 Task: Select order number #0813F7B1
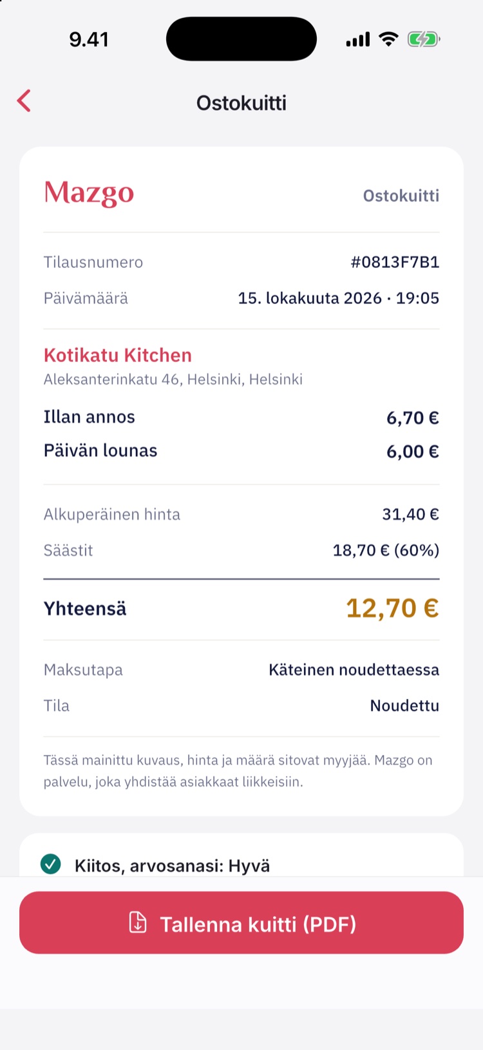click(x=395, y=262)
